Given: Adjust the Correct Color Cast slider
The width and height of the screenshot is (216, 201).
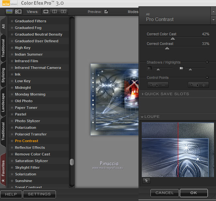Looking at the screenshot, I should pyautogui.click(x=173, y=39).
